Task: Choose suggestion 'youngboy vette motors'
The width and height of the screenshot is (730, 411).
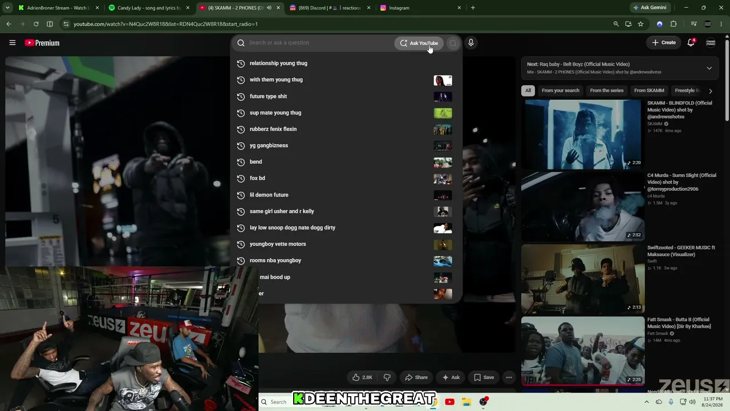Action: [x=346, y=244]
